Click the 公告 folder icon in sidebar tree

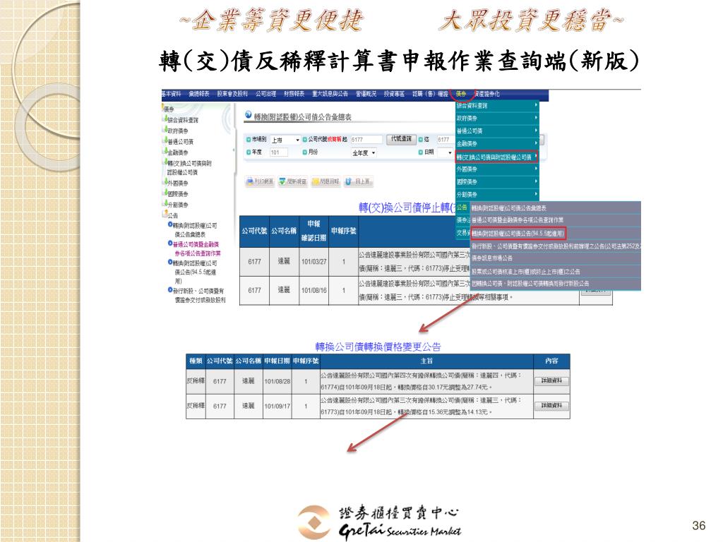[x=165, y=215]
